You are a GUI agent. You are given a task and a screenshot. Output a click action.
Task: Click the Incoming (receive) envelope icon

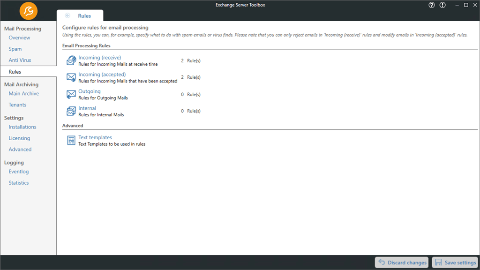tap(71, 60)
